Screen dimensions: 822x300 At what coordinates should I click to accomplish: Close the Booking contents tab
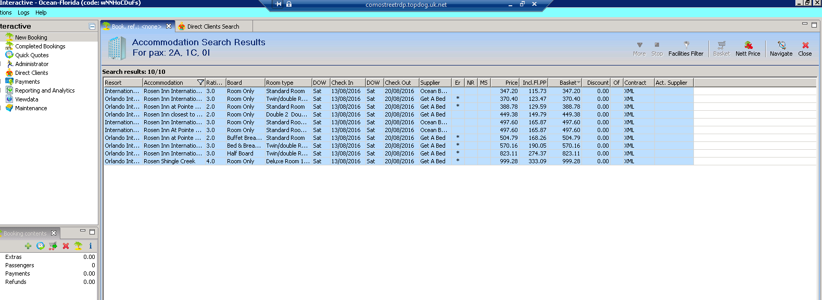click(x=54, y=233)
